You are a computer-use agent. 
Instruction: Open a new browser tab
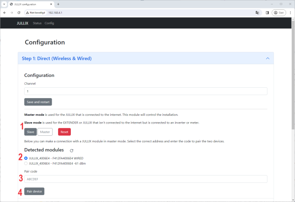pyautogui.click(x=72, y=4)
